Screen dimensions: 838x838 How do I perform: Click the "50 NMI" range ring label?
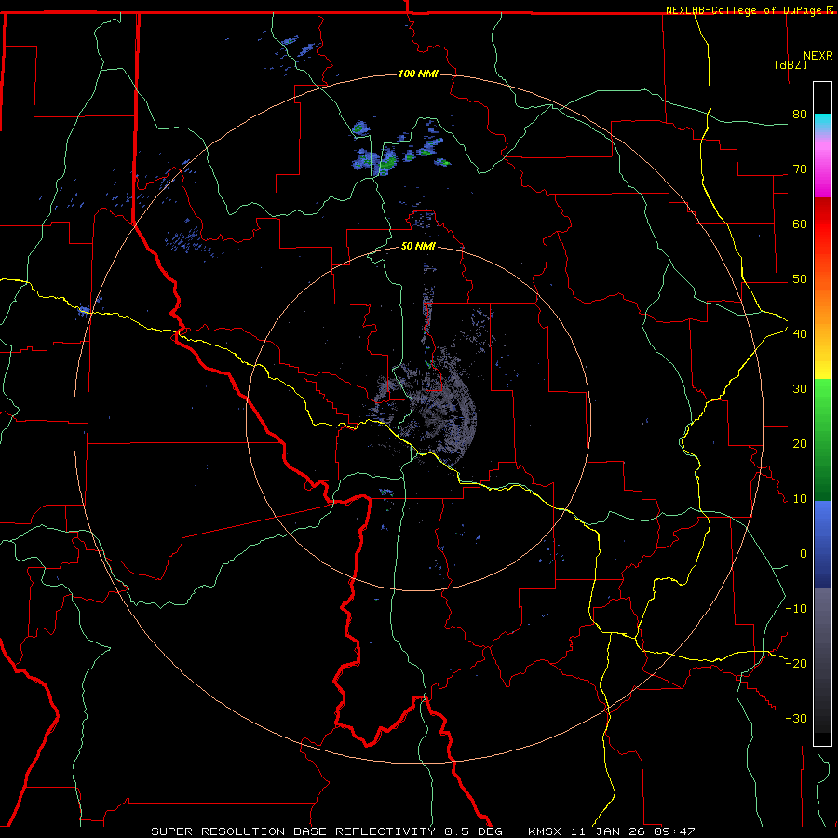click(418, 247)
